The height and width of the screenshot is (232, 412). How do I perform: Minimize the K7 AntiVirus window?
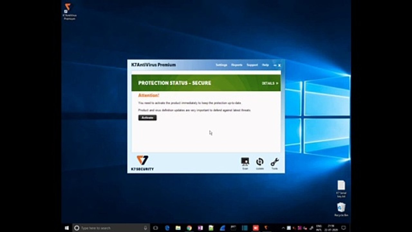(275, 65)
